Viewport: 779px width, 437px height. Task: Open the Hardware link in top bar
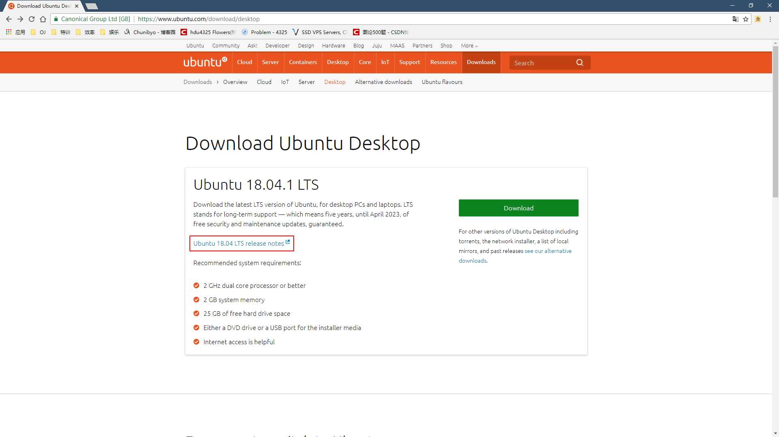334,46
